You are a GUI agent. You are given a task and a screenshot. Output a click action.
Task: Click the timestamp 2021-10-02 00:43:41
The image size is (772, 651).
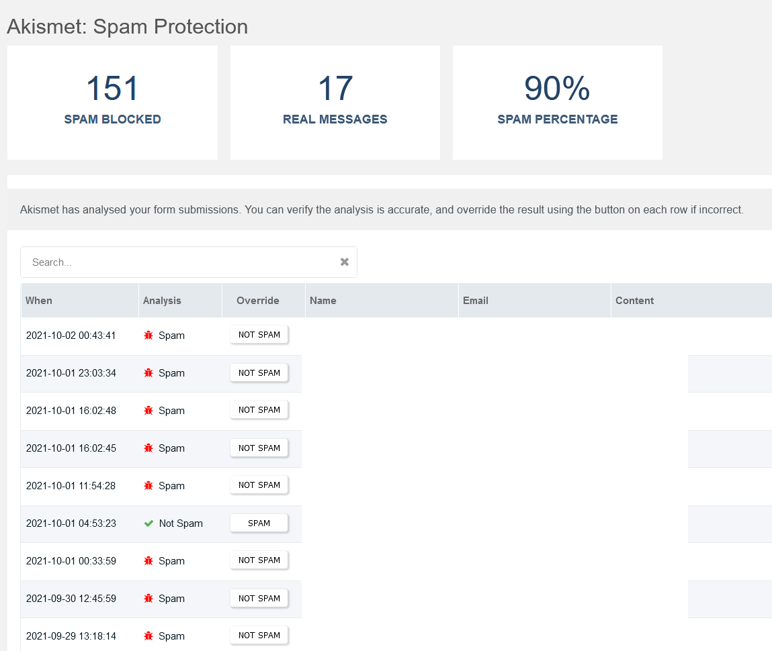71,336
